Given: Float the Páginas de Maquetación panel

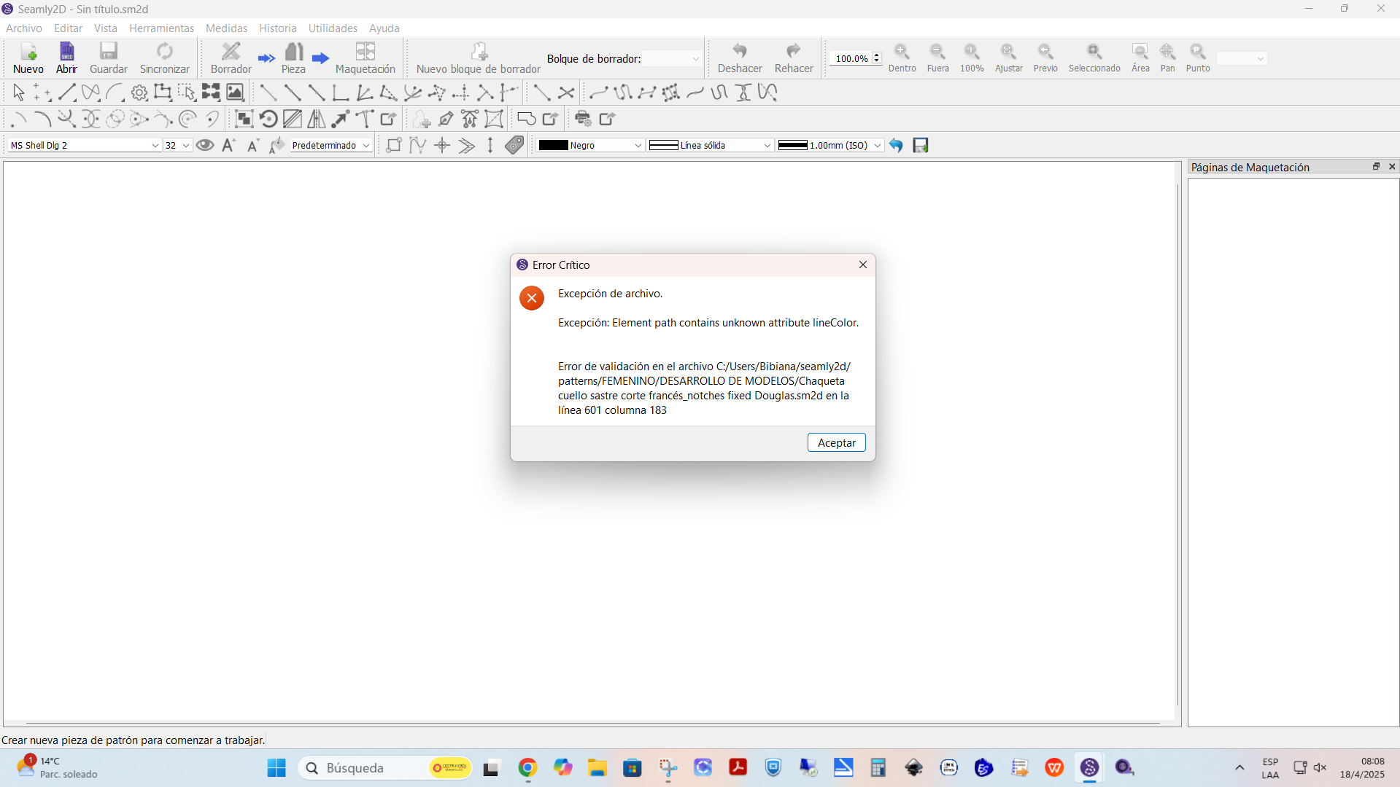Looking at the screenshot, I should pyautogui.click(x=1376, y=167).
